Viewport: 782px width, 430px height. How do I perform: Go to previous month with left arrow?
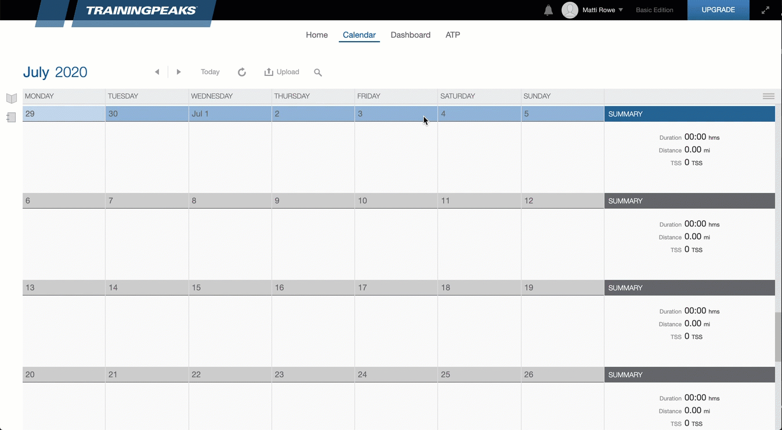[x=157, y=72]
